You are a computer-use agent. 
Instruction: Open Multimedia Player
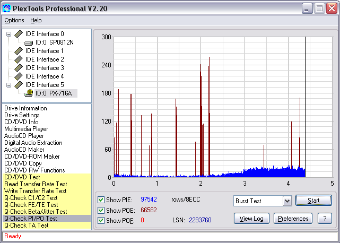click(26, 129)
